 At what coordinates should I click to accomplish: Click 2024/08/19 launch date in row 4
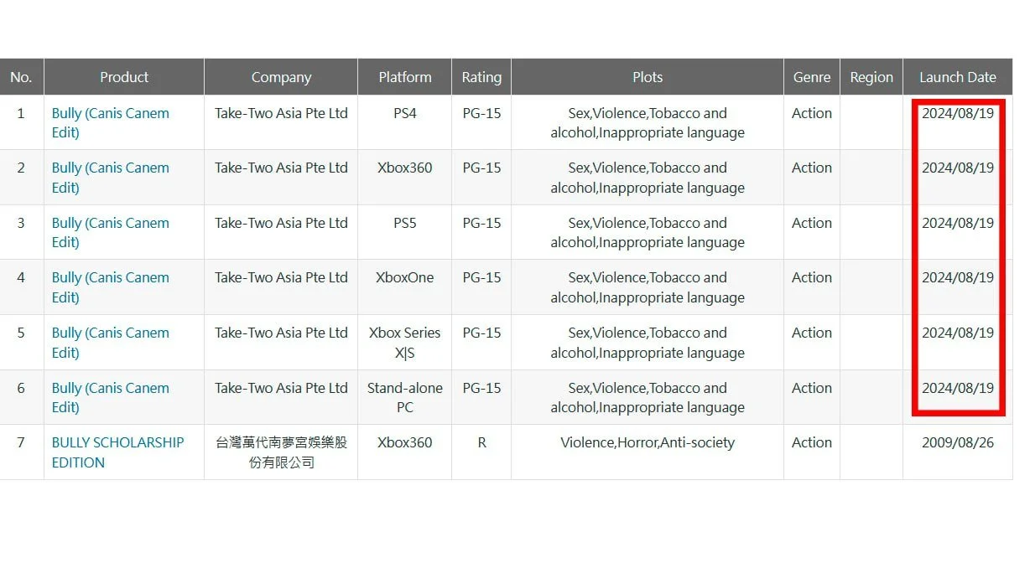point(958,277)
